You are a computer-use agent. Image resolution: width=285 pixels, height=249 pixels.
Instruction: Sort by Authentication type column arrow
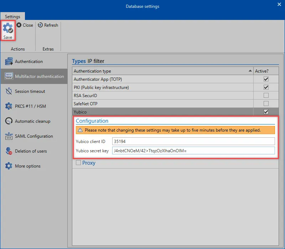point(250,71)
